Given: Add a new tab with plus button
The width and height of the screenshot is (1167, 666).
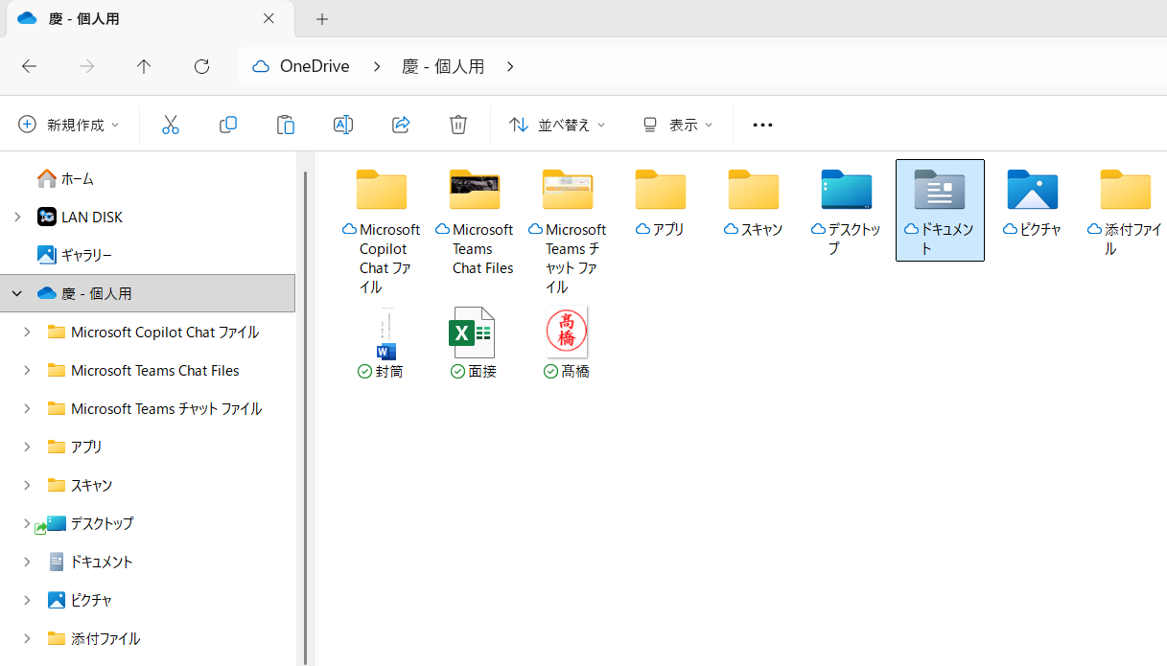Looking at the screenshot, I should pos(322,18).
